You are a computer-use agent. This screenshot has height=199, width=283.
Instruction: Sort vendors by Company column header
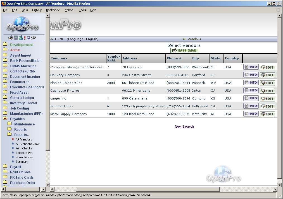tap(59, 58)
